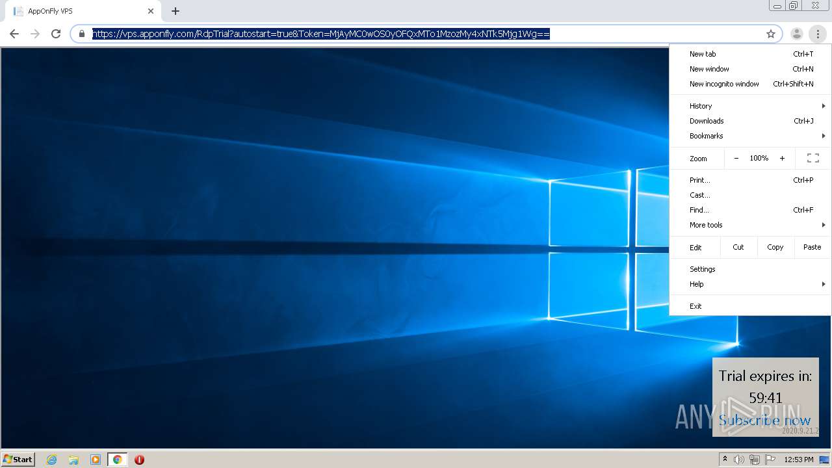Image resolution: width=832 pixels, height=468 pixels.
Task: Open the Windows Start button
Action: click(x=18, y=459)
